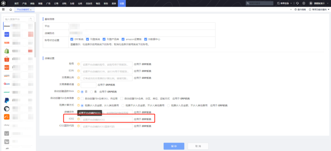
Task: Open the 旗舰版演示 user account menu
Action: pos(320,3)
